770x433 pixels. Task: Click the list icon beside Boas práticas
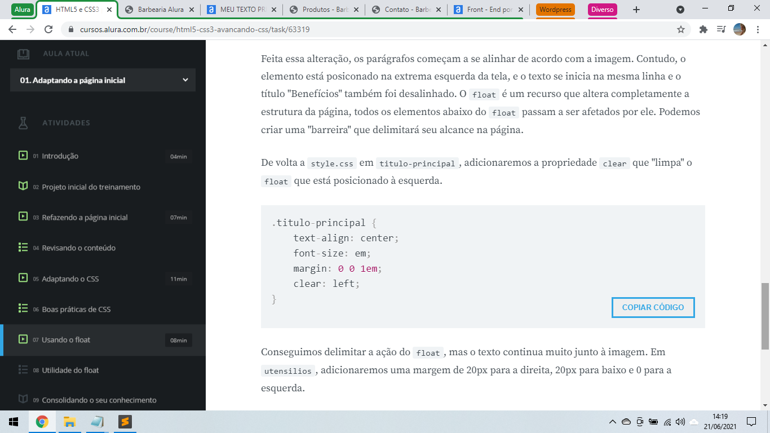point(23,308)
